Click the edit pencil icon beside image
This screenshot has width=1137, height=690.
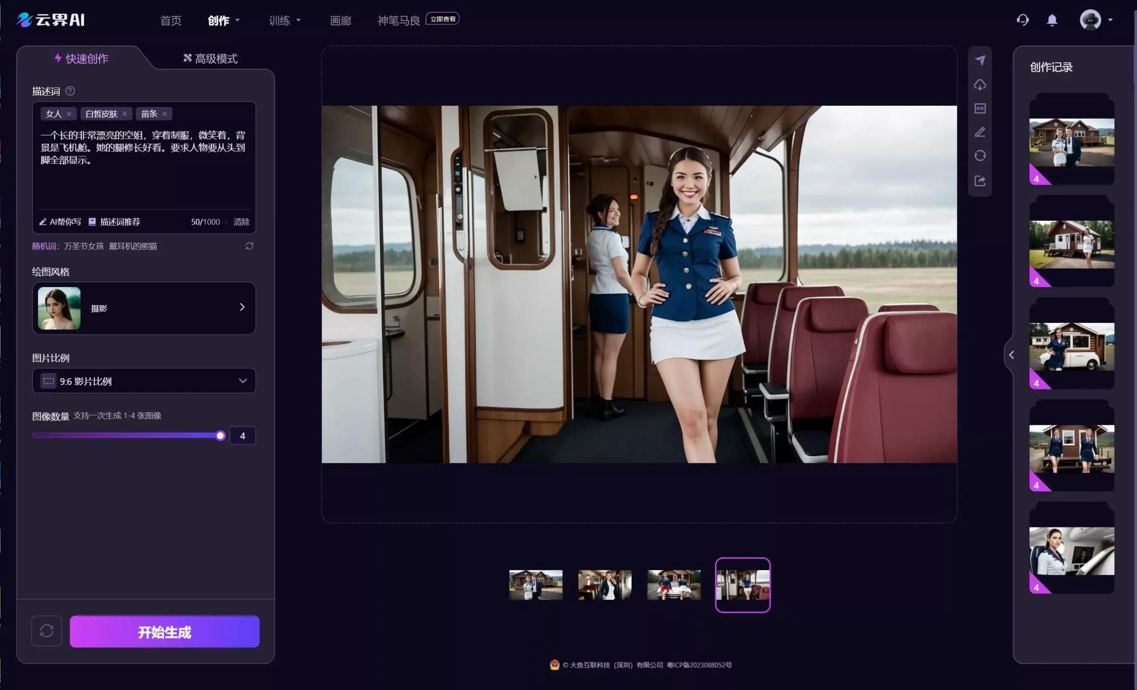[x=980, y=132]
